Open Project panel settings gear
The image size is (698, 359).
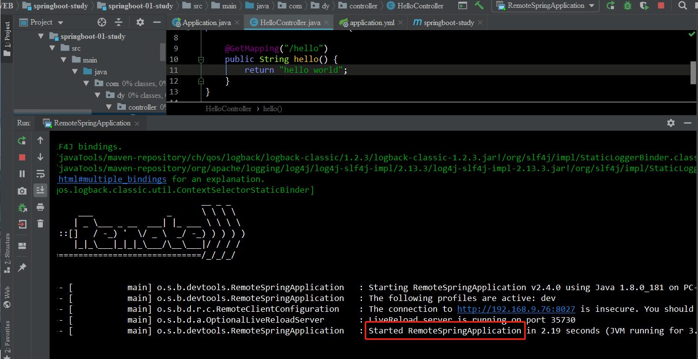(x=140, y=22)
